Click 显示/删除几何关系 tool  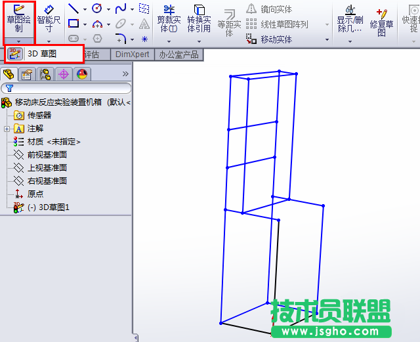coord(350,19)
